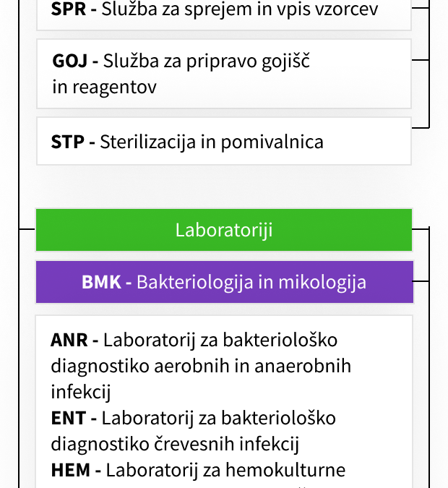This screenshot has height=488, width=448.
Task: Open the purple BMK Bakteriologija in mikologija bar
Action: tap(225, 282)
